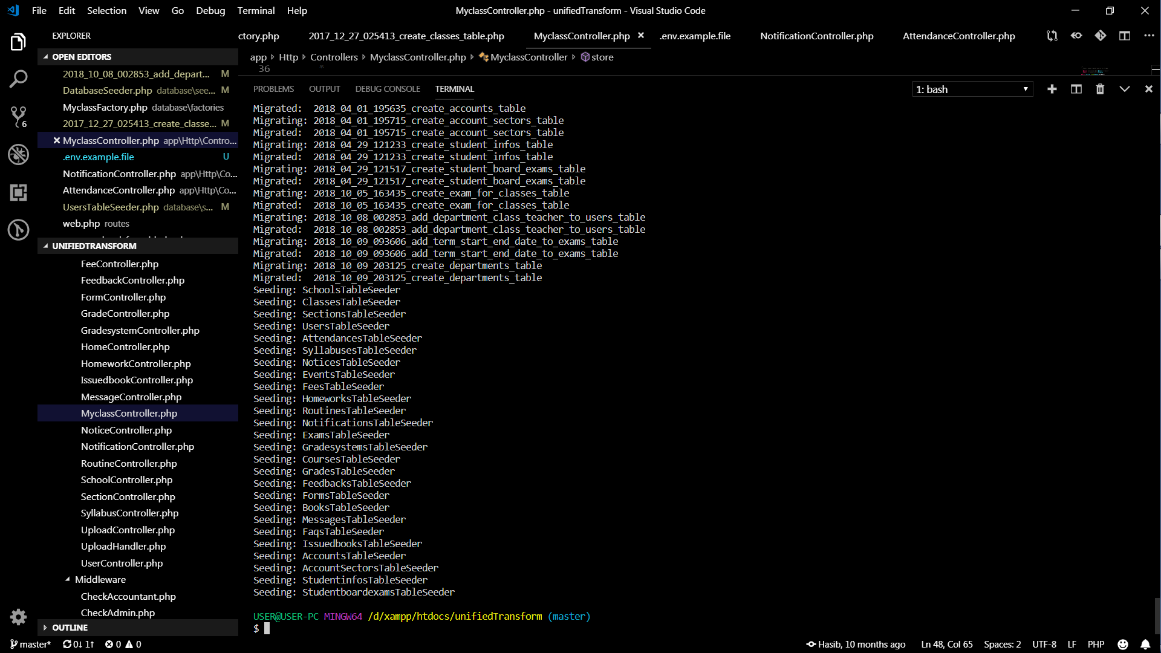This screenshot has height=653, width=1161.
Task: Select MessageController.php in the explorer
Action: coord(131,397)
